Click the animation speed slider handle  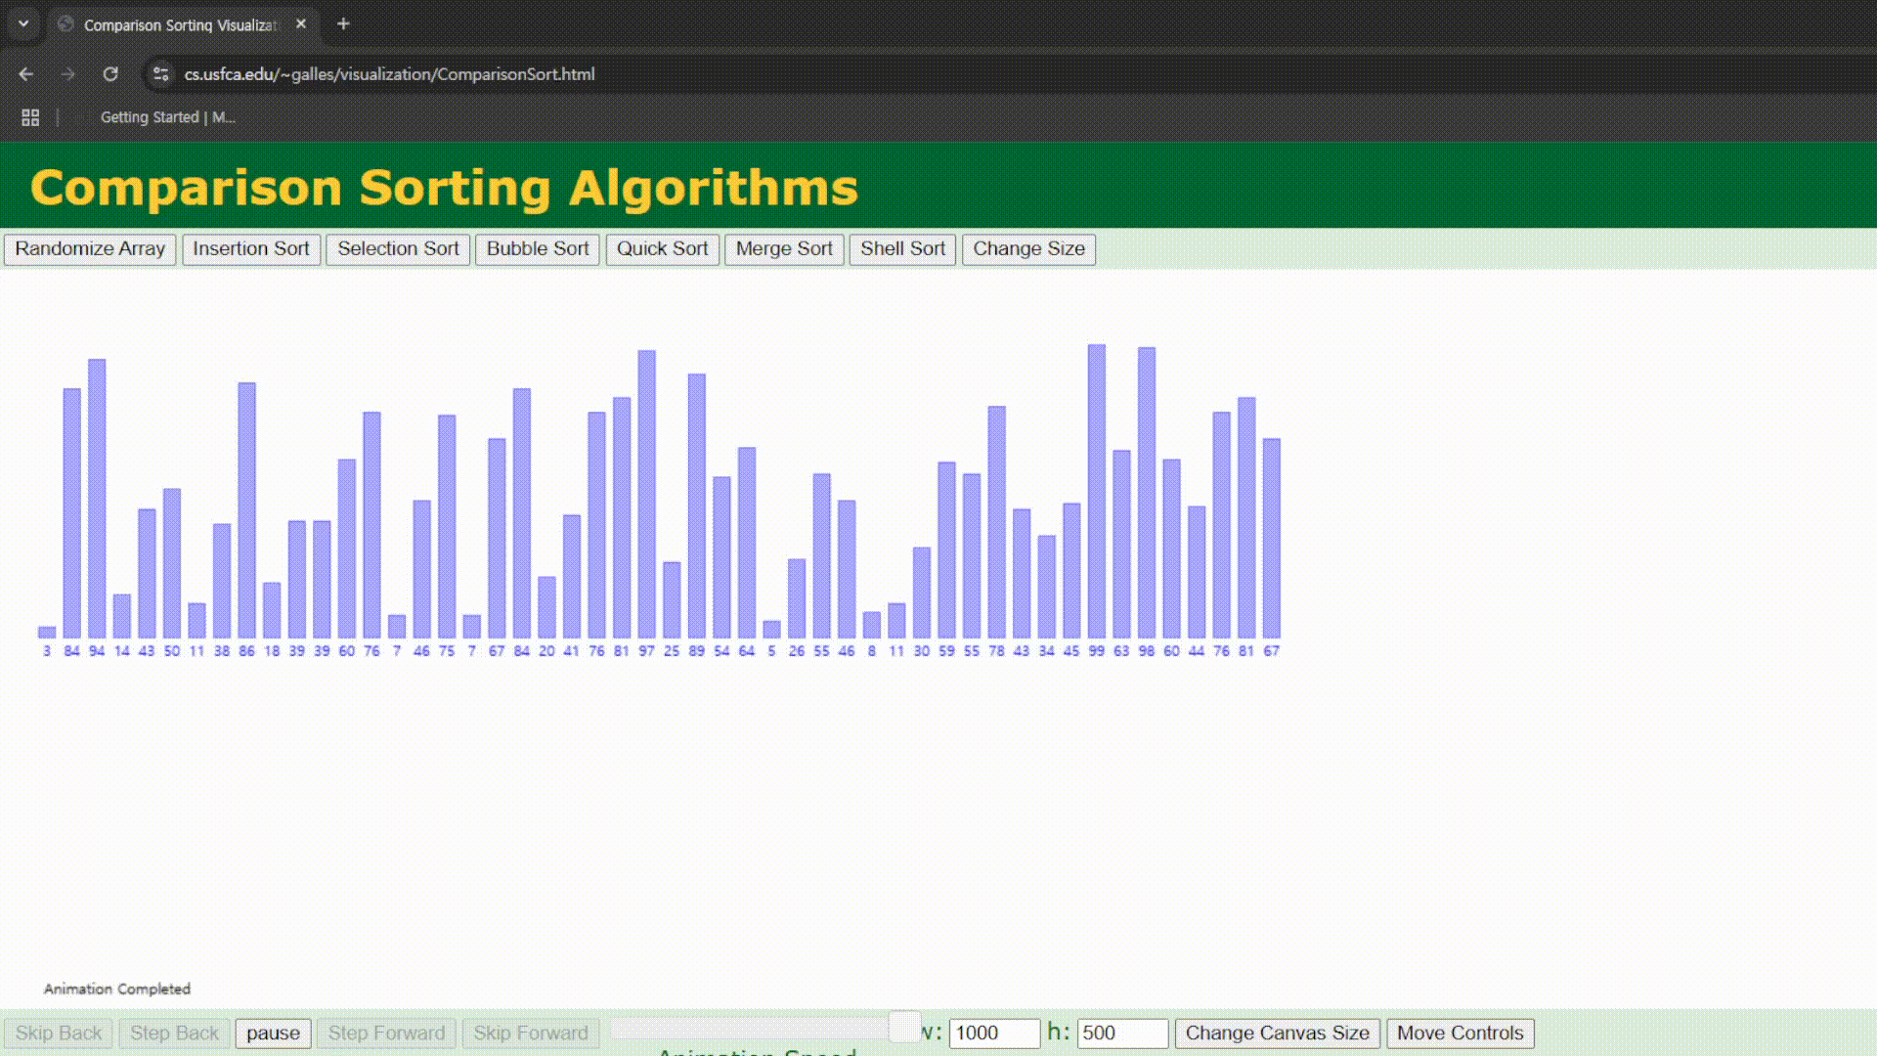click(904, 1027)
